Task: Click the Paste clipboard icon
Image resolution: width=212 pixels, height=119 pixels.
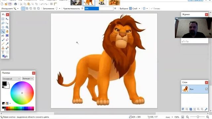Action: click(x=29, y=4)
